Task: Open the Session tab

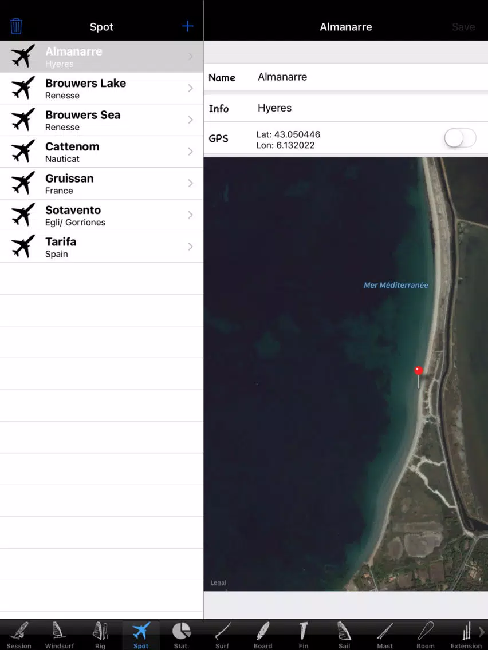Action: tap(19, 635)
